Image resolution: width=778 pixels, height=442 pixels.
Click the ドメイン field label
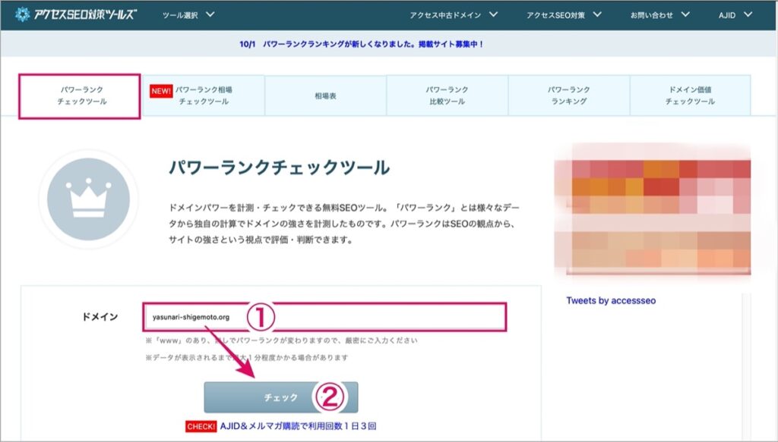100,317
